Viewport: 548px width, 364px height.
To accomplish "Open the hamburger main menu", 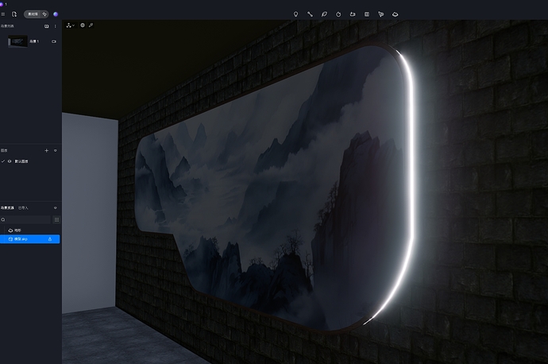I will coord(3,14).
